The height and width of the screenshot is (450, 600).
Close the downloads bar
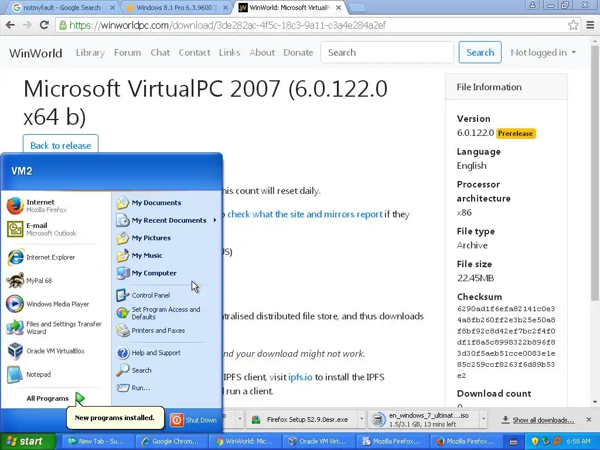click(x=588, y=420)
